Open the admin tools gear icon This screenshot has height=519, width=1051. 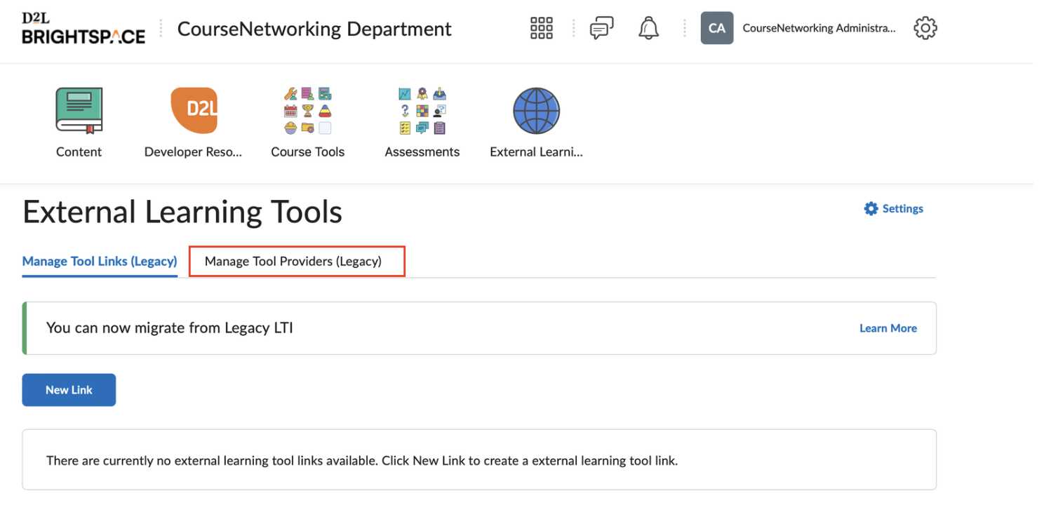(x=925, y=28)
